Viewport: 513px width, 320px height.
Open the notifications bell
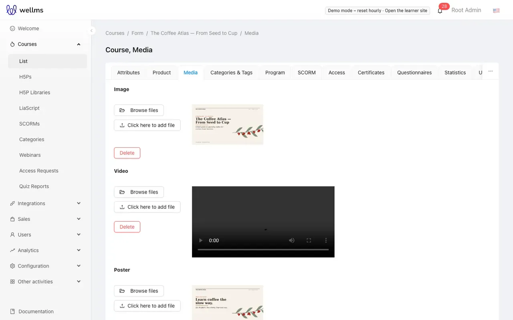point(440,11)
